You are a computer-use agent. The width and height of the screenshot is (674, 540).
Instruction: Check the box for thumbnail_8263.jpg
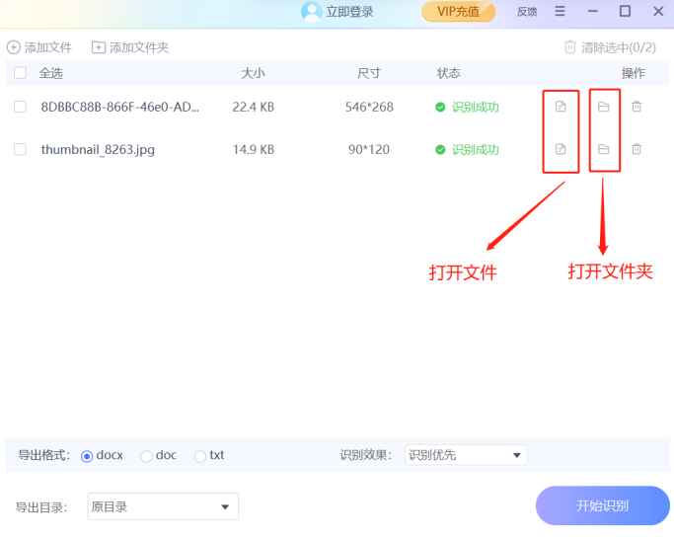pyautogui.click(x=20, y=149)
